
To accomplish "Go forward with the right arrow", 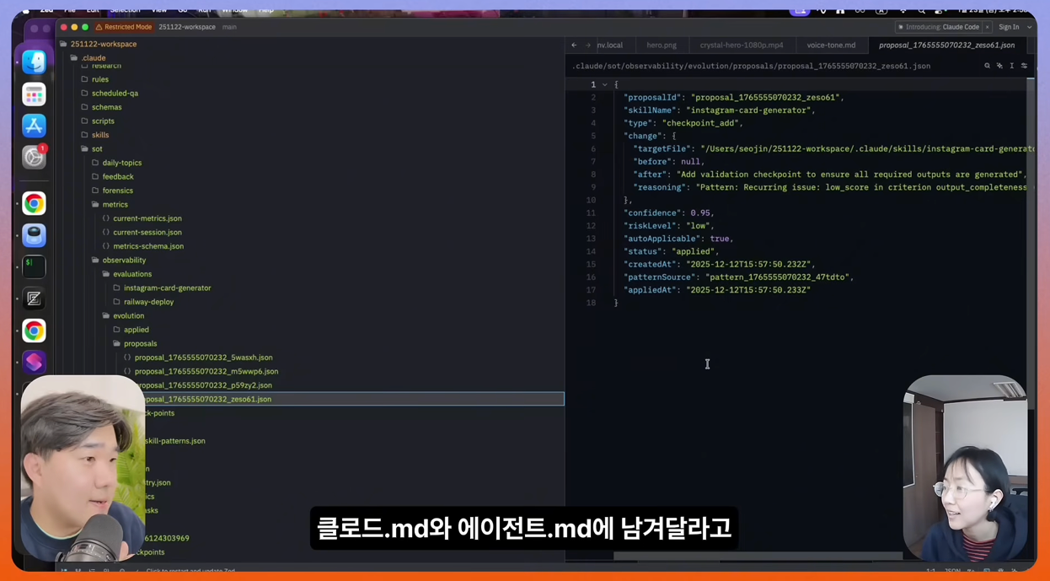I will (x=588, y=46).
